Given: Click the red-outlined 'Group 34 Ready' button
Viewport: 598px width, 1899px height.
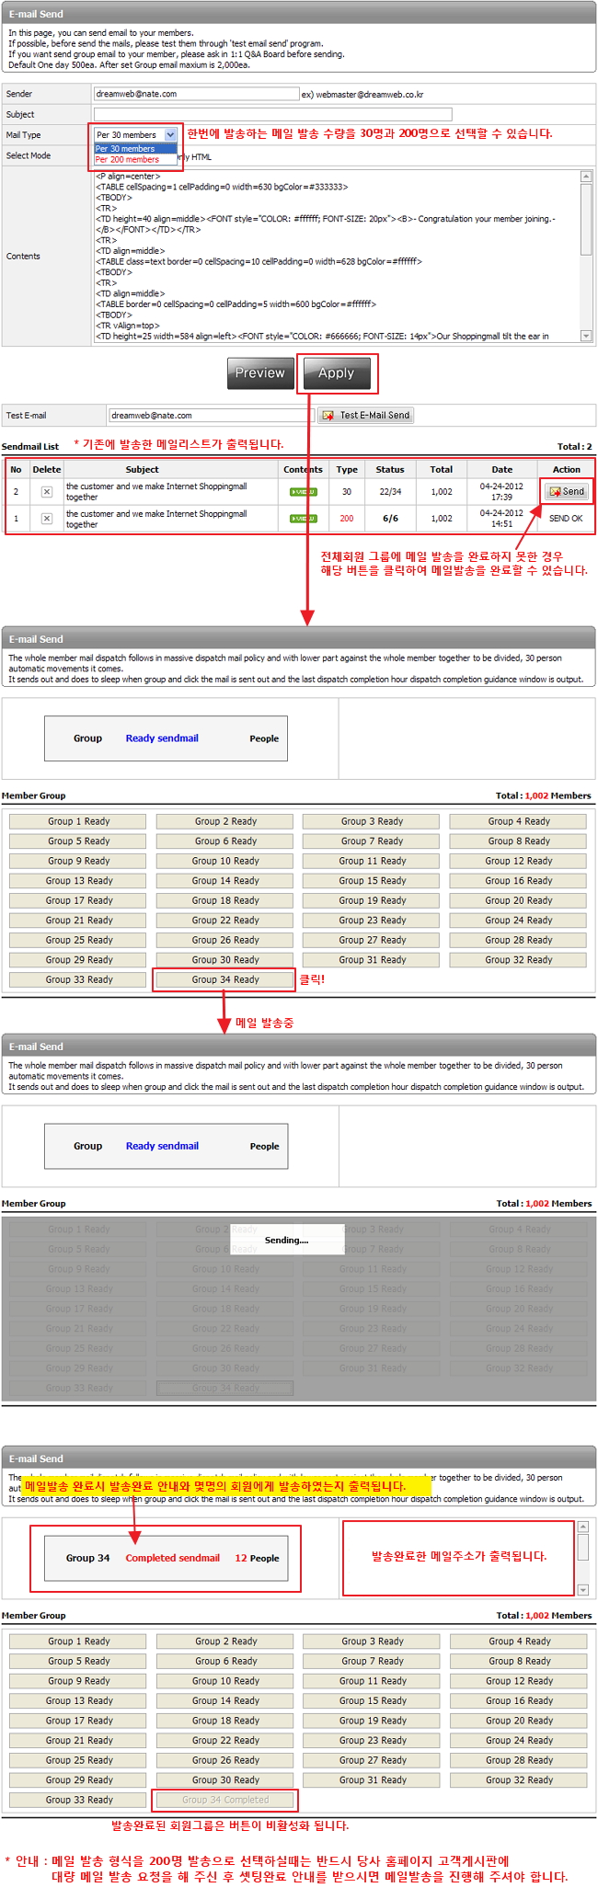Looking at the screenshot, I should click(x=224, y=979).
